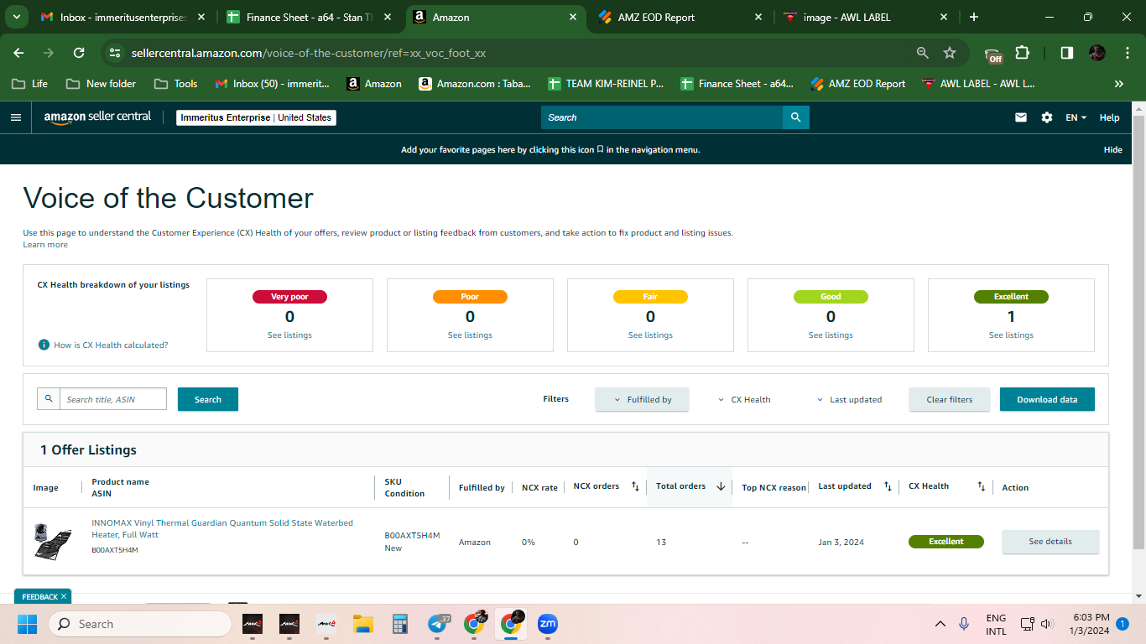The width and height of the screenshot is (1146, 644).
Task: Open Seller Central Help
Action: pyautogui.click(x=1109, y=117)
